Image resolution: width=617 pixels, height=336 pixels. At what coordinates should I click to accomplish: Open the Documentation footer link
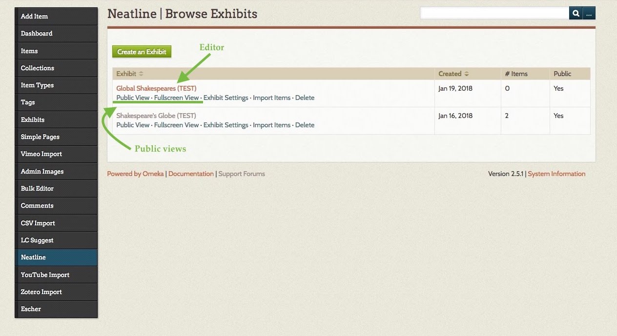191,174
